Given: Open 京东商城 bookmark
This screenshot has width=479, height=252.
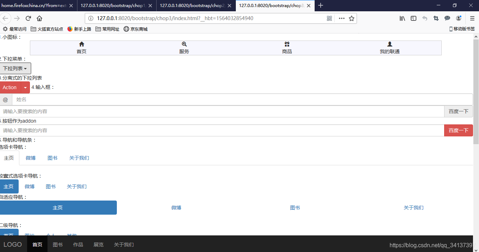Looking at the screenshot, I should coord(136,29).
